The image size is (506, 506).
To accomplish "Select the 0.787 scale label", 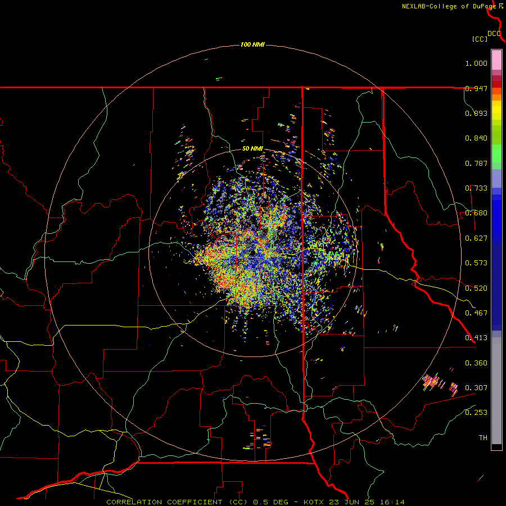I will (476, 163).
